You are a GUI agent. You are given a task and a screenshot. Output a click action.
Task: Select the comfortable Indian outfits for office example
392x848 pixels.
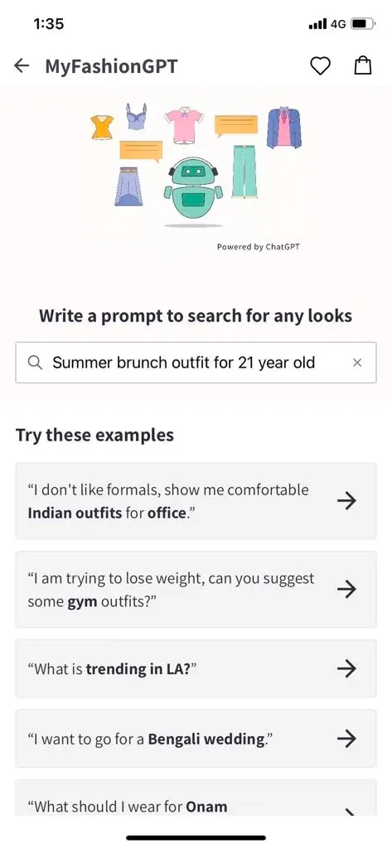point(196,501)
